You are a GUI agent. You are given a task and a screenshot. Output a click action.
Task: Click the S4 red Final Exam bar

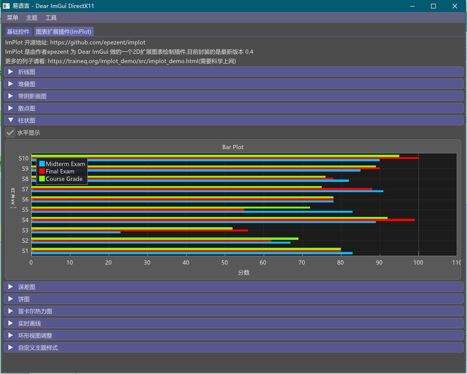[223, 220]
